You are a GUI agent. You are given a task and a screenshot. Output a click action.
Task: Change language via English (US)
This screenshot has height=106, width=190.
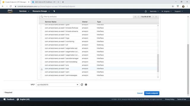(x=25, y=99)
